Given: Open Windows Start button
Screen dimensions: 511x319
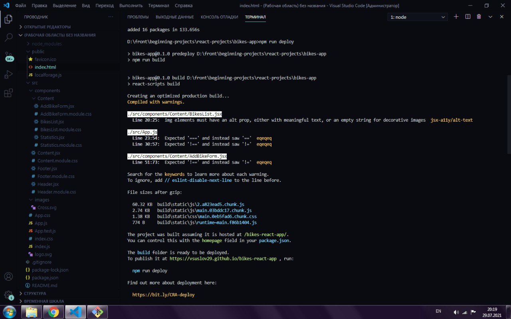Looking at the screenshot, I should (x=9, y=311).
